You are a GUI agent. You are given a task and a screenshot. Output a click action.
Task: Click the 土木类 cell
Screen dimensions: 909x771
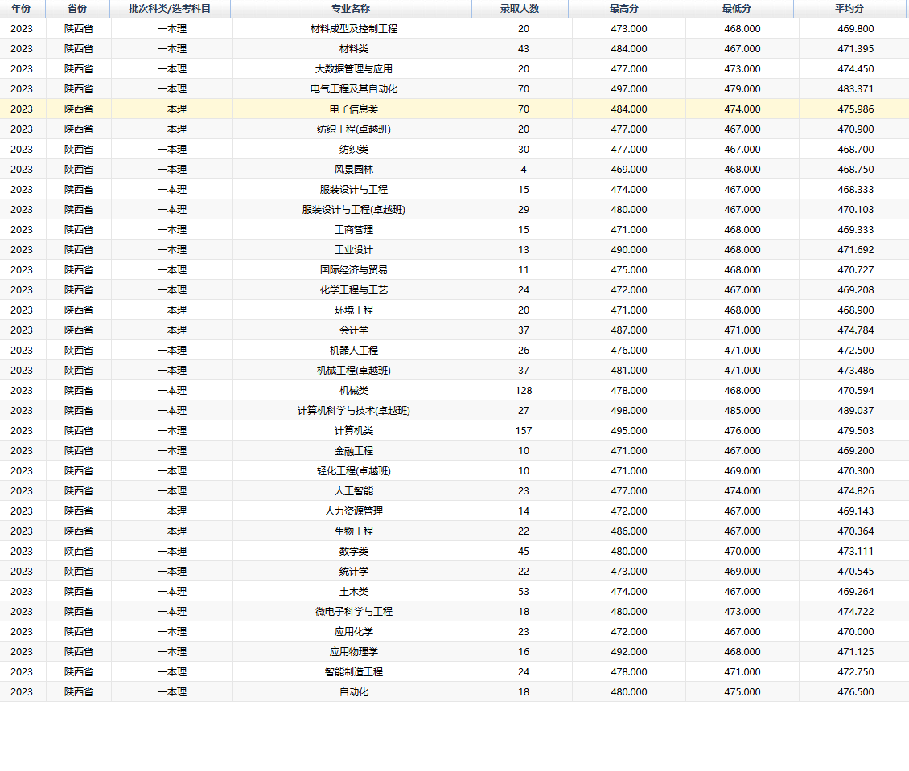click(354, 591)
